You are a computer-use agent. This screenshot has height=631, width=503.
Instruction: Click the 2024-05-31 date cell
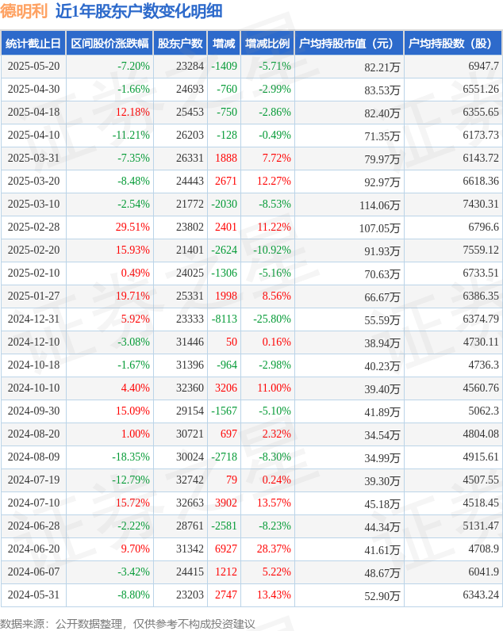[x=33, y=595]
